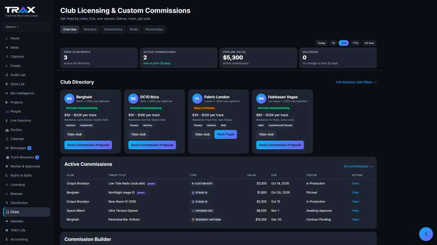Send Commission Proposal to DC10 Ibiza
Screen dimensions: 437x245
coord(152,145)
